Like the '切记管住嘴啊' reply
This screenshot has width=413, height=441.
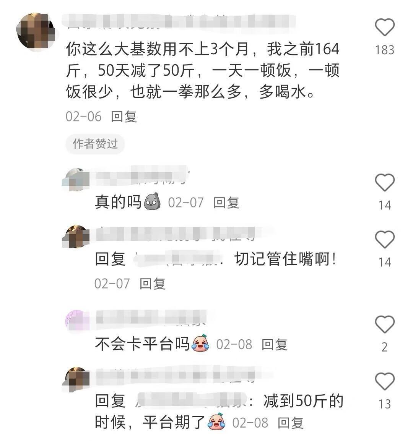point(385,239)
